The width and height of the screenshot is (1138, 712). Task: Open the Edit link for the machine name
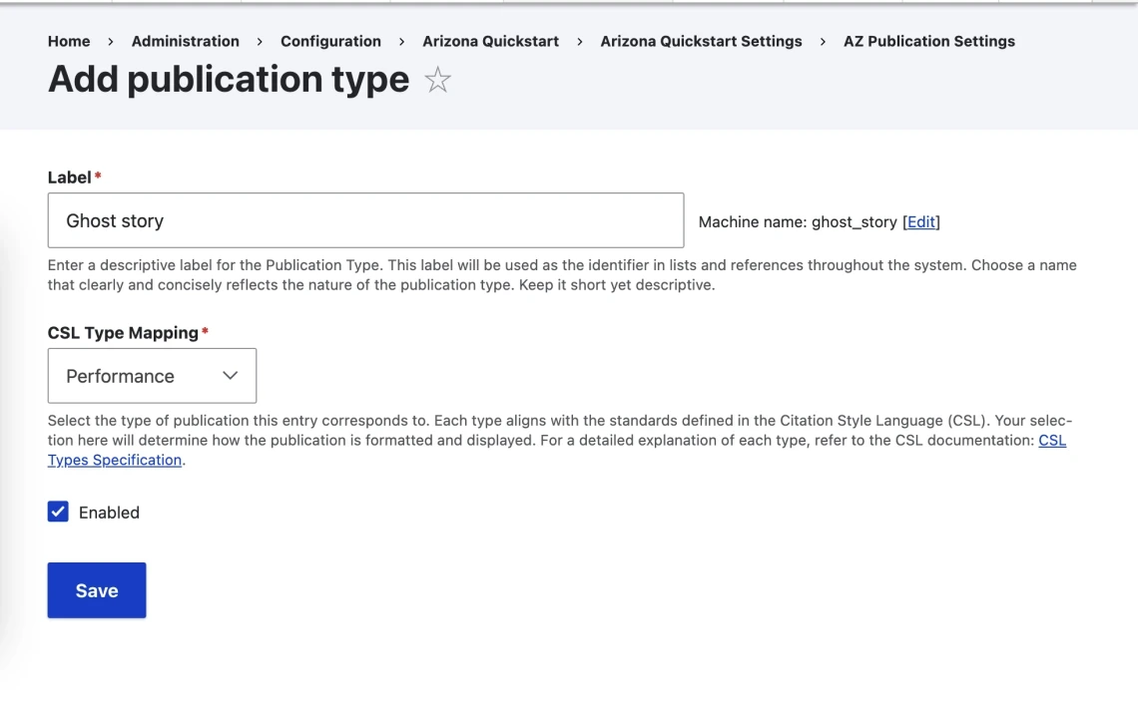(x=920, y=221)
